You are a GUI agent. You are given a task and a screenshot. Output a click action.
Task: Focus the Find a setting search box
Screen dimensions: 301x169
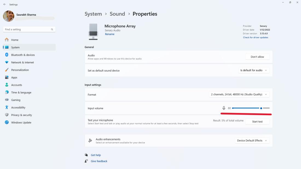(x=27, y=29)
